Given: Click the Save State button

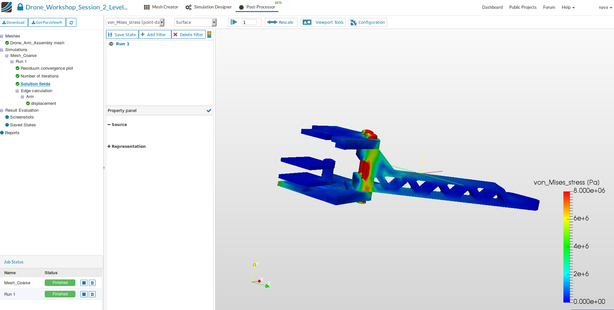Looking at the screenshot, I should (122, 35).
